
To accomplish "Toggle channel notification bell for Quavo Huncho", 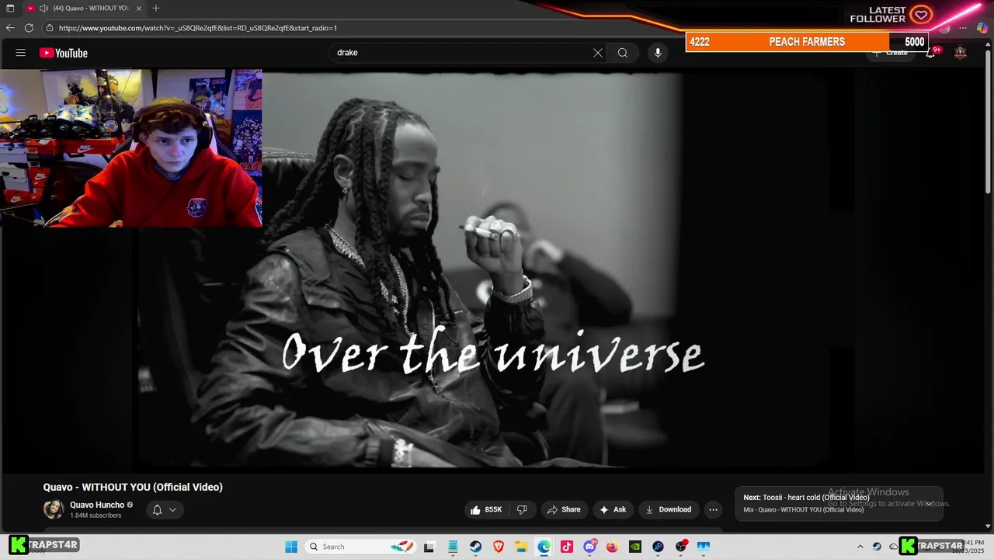I will click(164, 509).
